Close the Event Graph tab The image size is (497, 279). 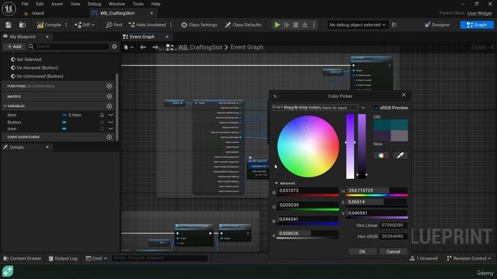[x=167, y=36]
